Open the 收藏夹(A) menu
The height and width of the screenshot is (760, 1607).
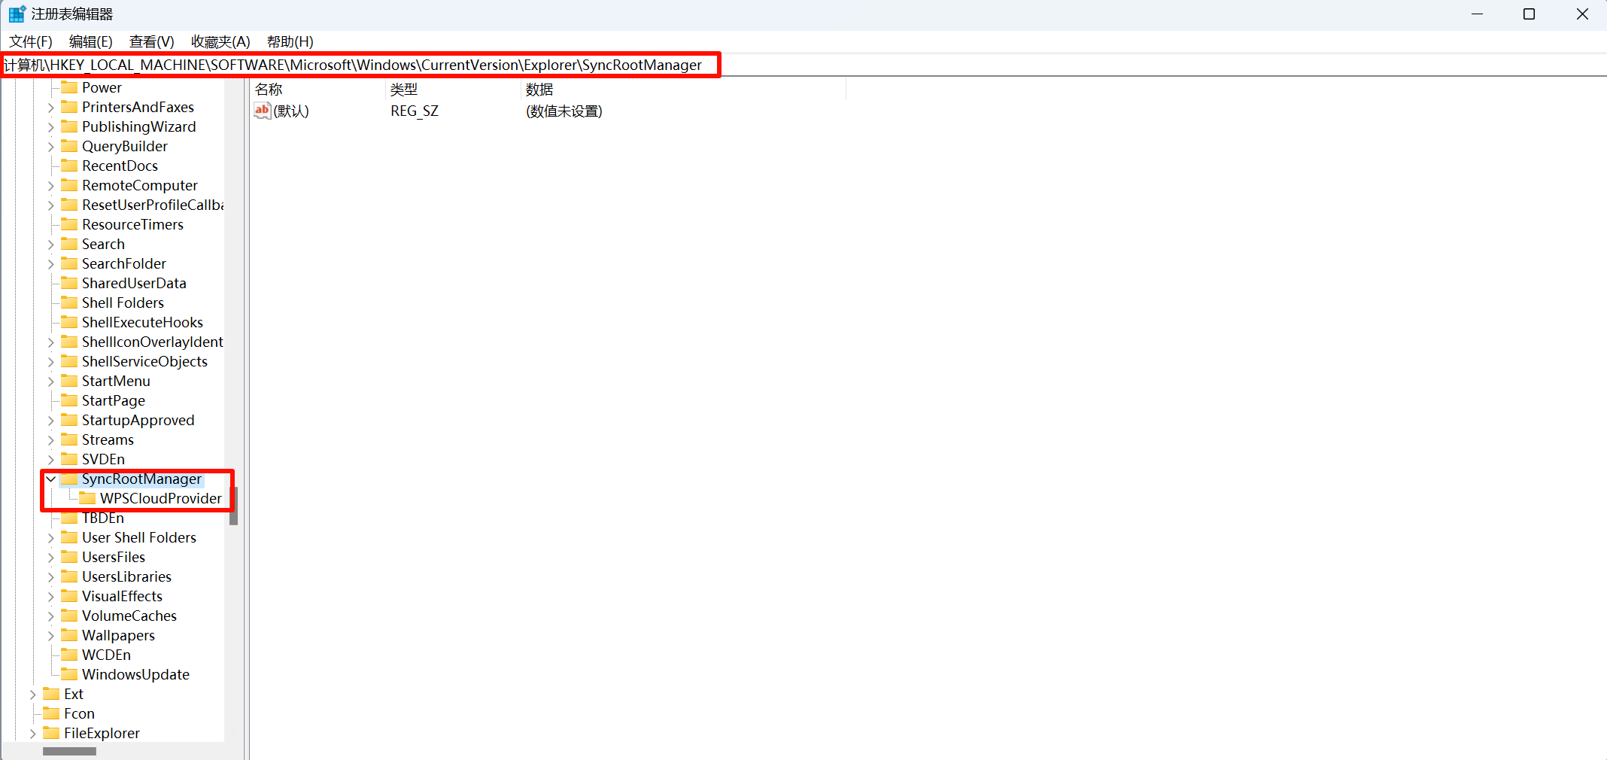pyautogui.click(x=220, y=41)
